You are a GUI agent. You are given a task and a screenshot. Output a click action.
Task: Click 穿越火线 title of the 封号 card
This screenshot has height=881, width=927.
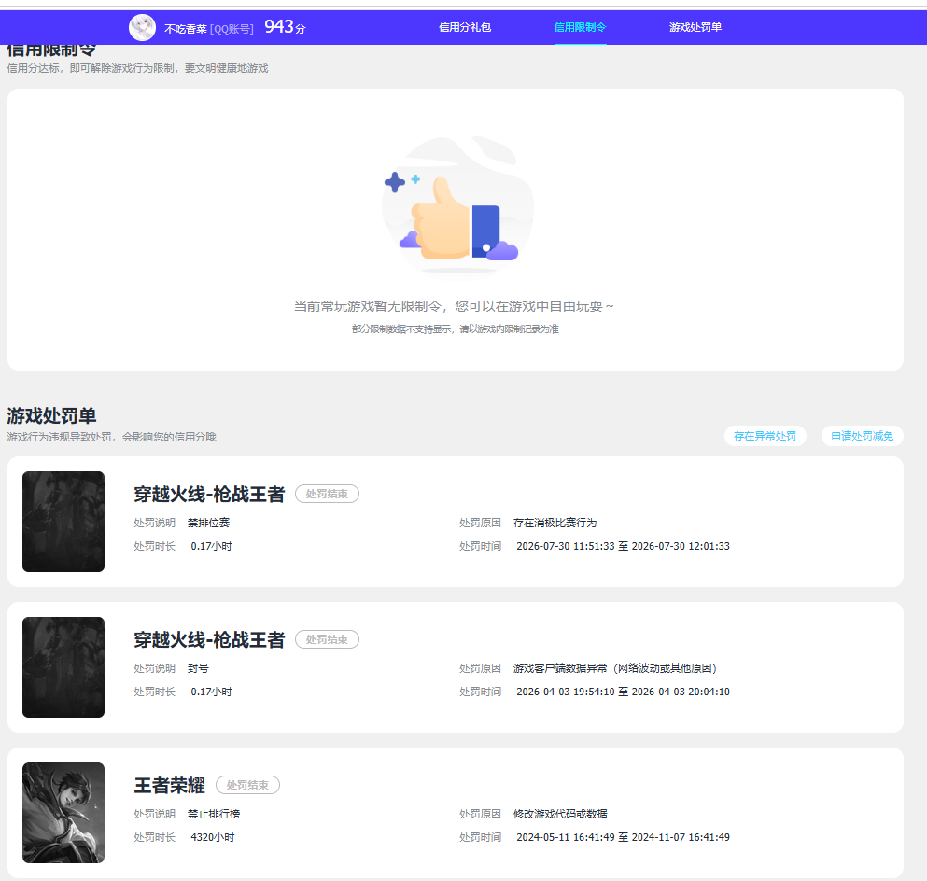pyautogui.click(x=209, y=639)
